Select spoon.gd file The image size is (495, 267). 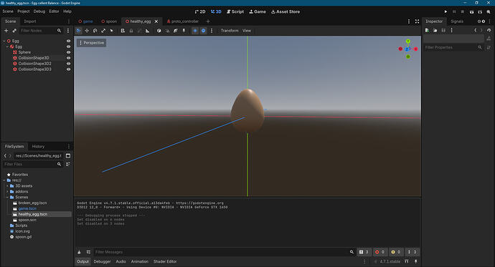(x=24, y=237)
